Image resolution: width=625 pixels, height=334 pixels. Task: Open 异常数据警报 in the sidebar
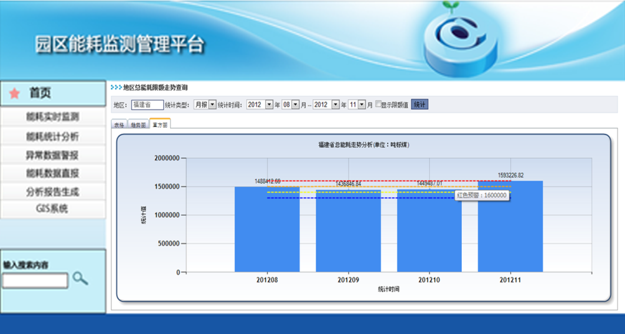pyautogui.click(x=53, y=155)
